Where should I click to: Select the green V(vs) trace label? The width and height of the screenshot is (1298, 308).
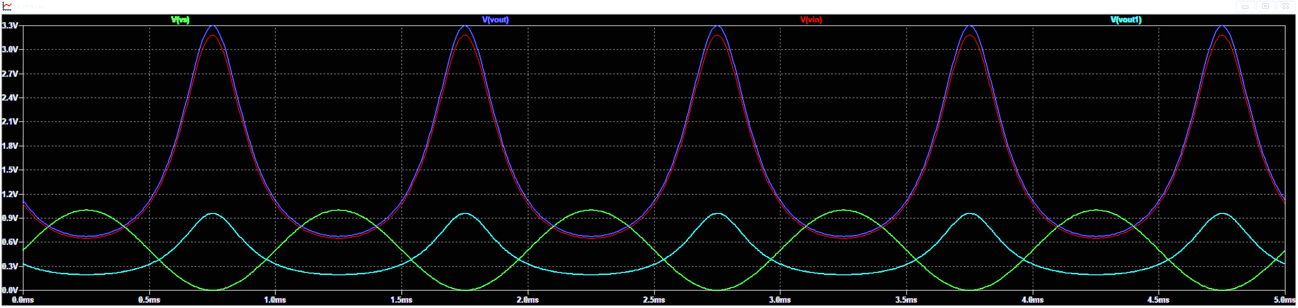click(180, 20)
